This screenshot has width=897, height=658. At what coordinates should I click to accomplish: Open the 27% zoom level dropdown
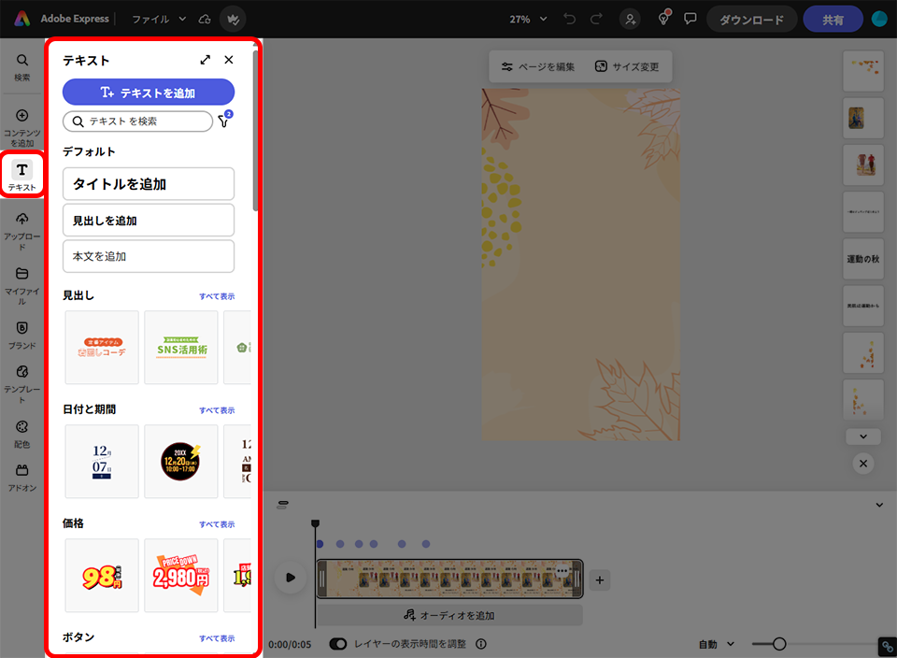[x=528, y=19]
